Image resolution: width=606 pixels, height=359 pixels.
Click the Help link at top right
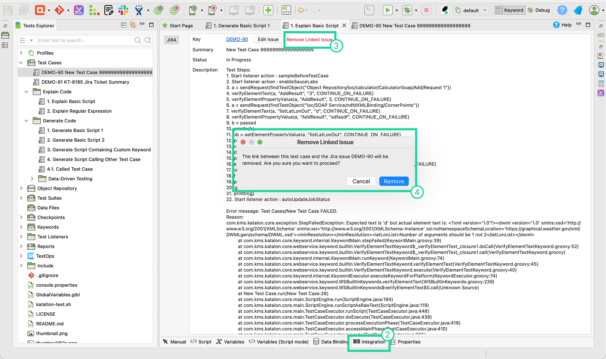[563, 25]
